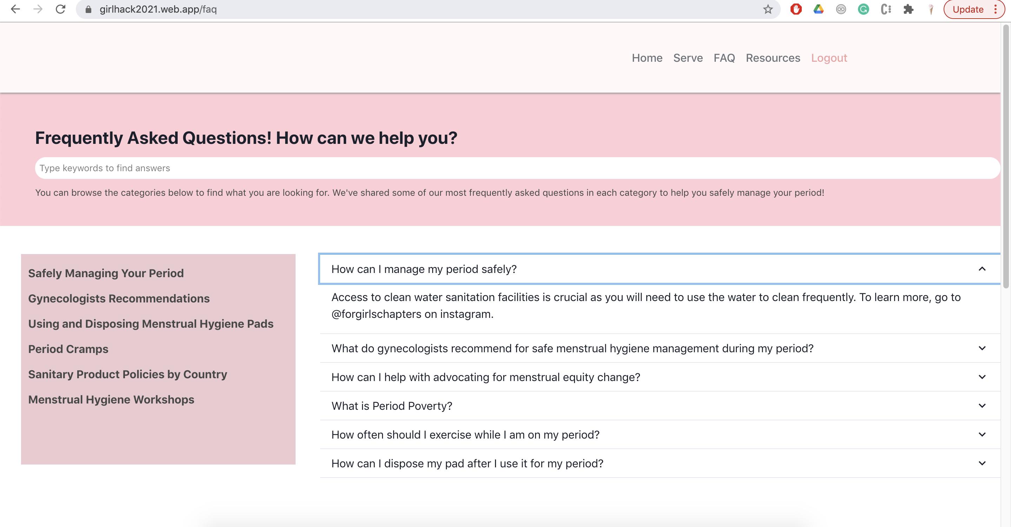Select the Period Cramps category
The width and height of the screenshot is (1011, 527).
pos(68,348)
